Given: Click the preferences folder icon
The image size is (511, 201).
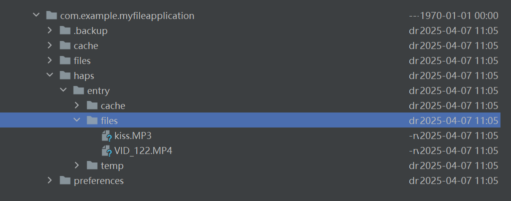Looking at the screenshot, I should coord(65,180).
